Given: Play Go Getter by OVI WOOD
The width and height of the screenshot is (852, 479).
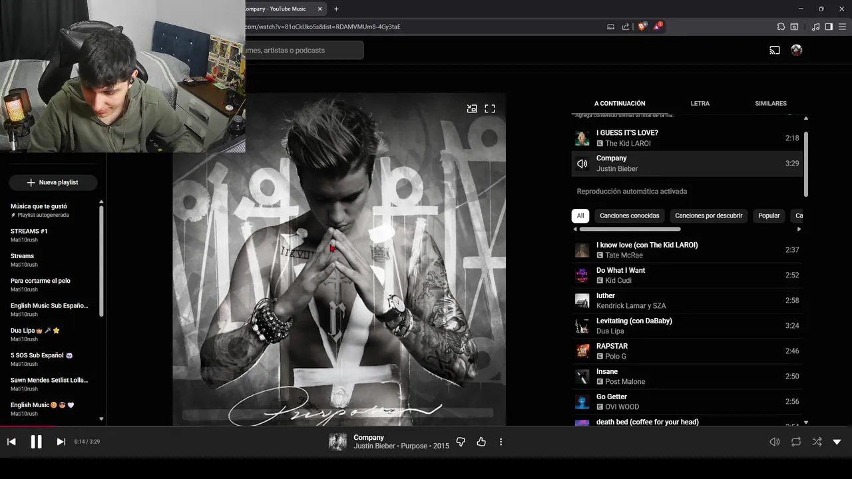Looking at the screenshot, I should [687, 402].
